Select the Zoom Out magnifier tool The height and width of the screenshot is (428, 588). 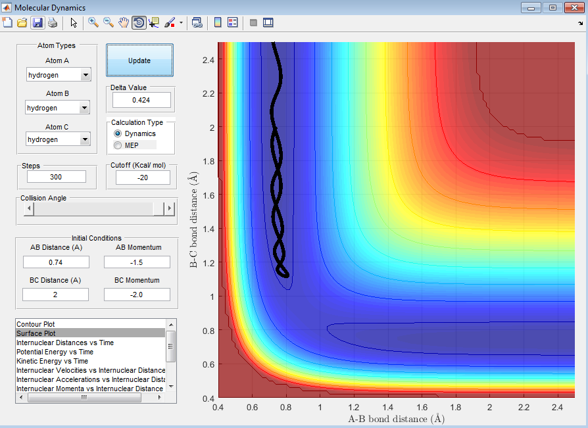tap(109, 22)
